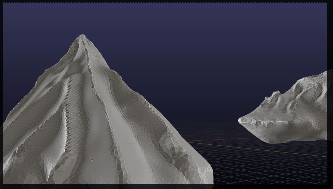Click the orange object origin point
Viewport: 333px width, 189px height.
pyautogui.click(x=92, y=160)
